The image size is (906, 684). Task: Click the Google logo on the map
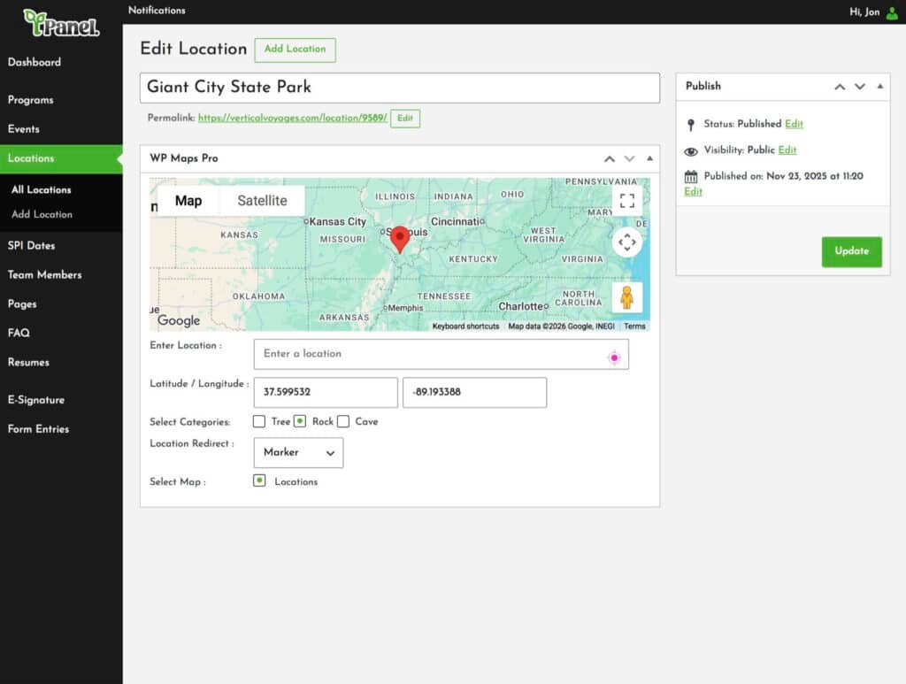point(179,320)
